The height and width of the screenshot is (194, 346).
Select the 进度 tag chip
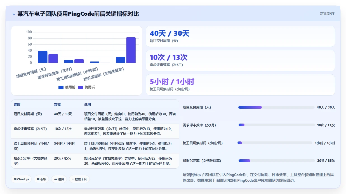59,179
